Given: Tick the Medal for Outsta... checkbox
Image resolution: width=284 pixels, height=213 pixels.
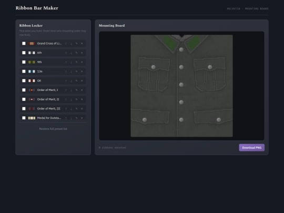Looking at the screenshot, I should (24, 118).
